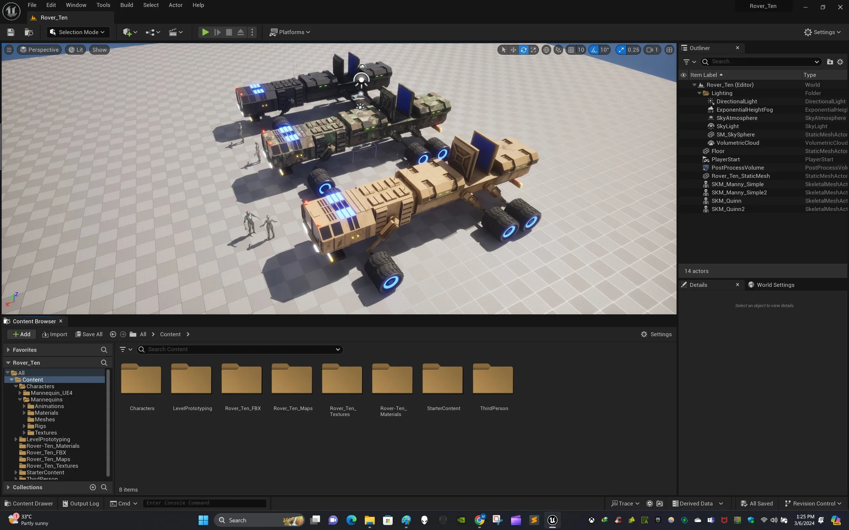Collapse the Lighting folder in Outliner
Screen dimensions: 849x530
point(699,93)
